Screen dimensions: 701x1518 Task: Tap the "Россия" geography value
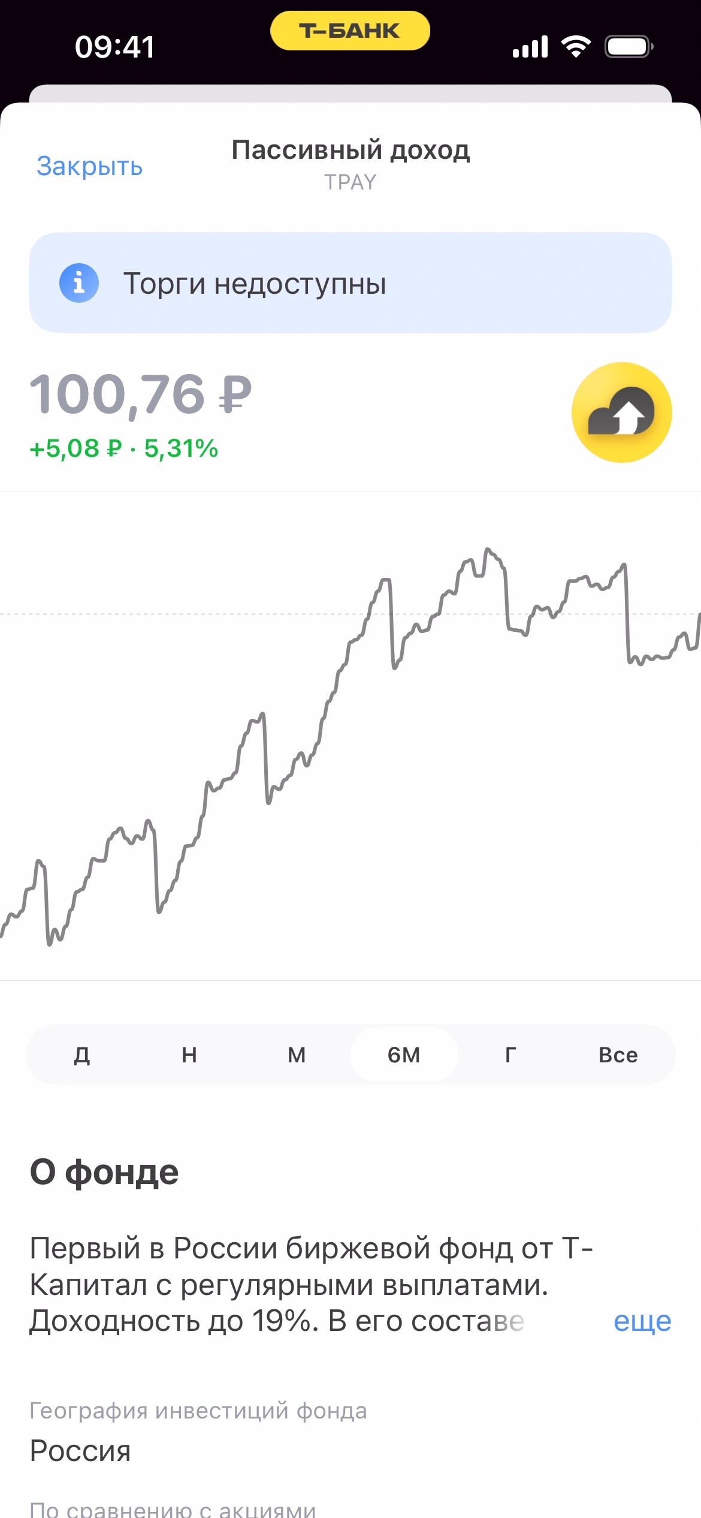(80, 1451)
